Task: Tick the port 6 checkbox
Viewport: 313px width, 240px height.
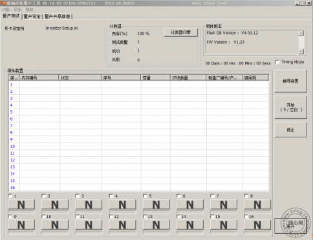Action: click(178, 196)
